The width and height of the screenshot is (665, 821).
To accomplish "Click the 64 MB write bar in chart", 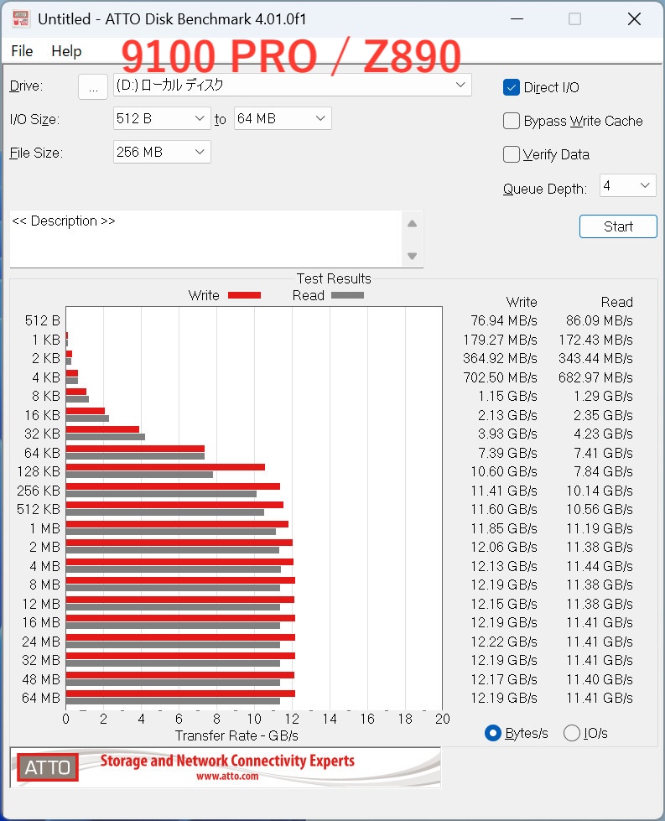I will pyautogui.click(x=180, y=694).
